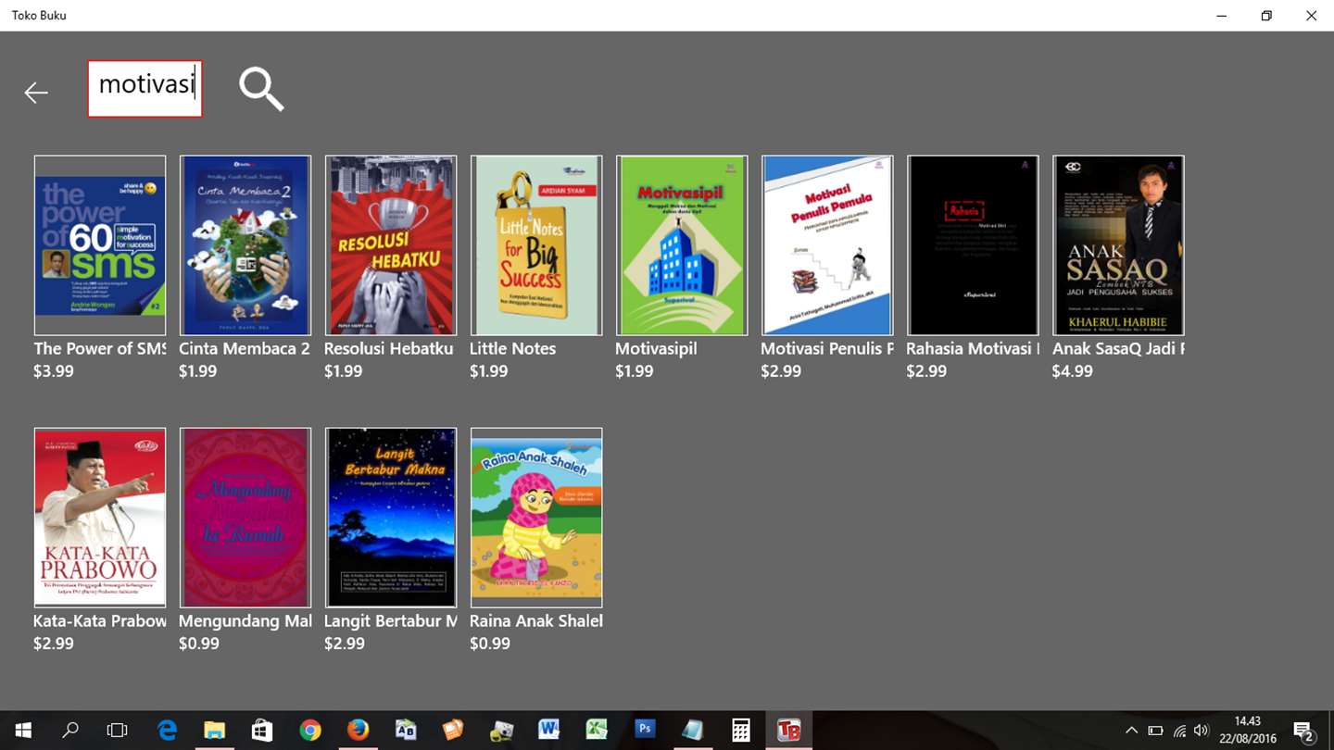Viewport: 1334px width, 750px height.
Task: Launch Firefox from the taskbar
Action: point(358,731)
